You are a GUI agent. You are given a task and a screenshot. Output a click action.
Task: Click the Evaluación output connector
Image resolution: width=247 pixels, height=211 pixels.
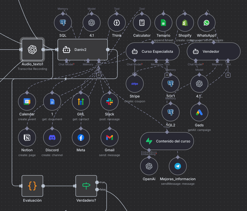tap(43, 186)
